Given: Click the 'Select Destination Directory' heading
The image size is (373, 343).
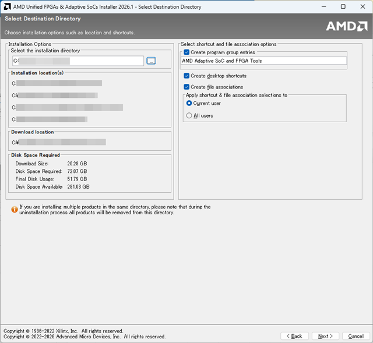Looking at the screenshot, I should coord(43,19).
